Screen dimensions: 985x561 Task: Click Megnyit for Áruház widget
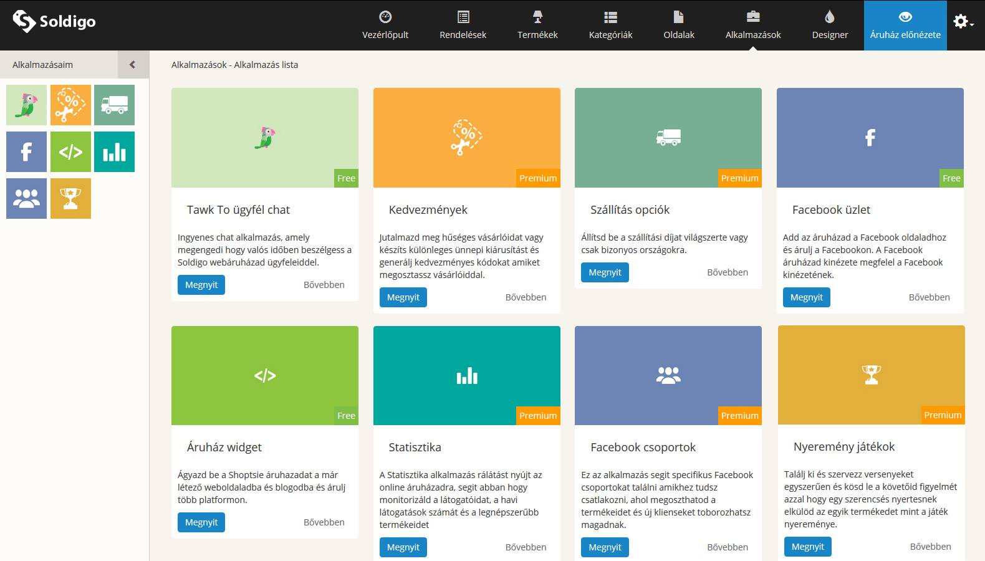201,522
